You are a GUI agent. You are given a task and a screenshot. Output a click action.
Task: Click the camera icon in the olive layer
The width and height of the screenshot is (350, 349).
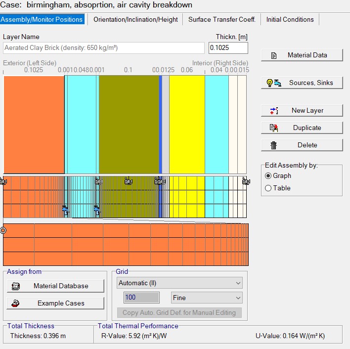pos(128,181)
